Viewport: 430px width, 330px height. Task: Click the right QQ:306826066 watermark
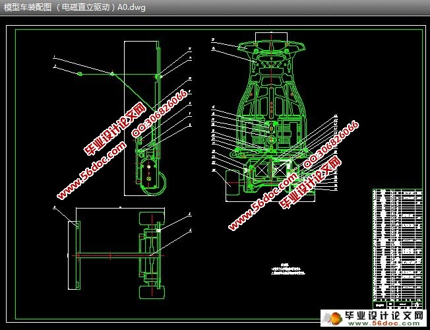331,146
